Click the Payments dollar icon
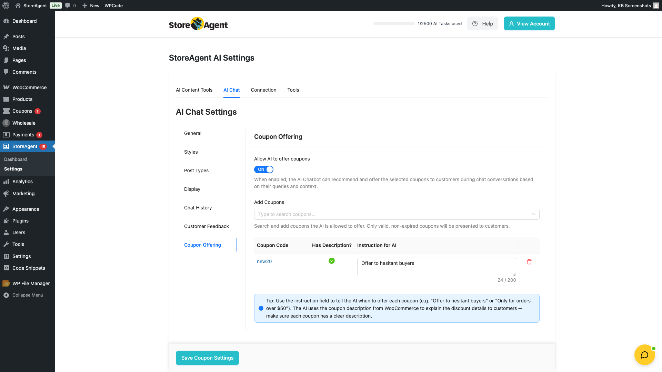Screen dimensions: 662x372 tap(6, 135)
